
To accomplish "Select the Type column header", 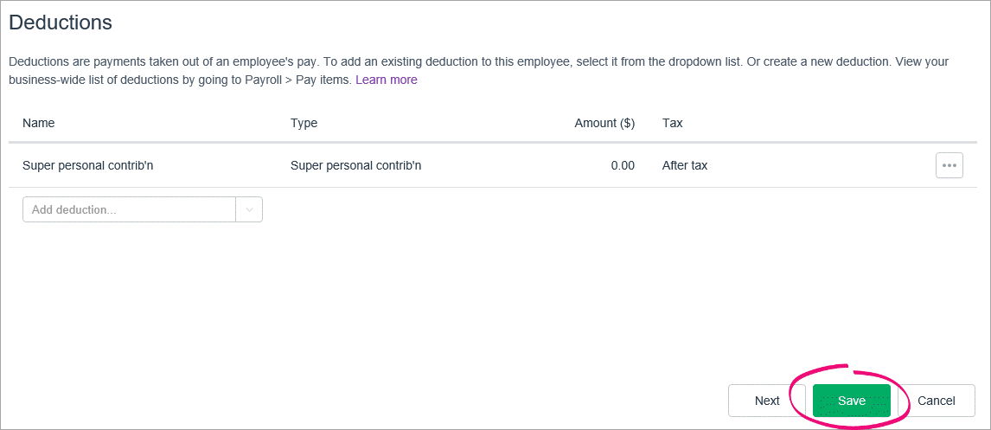I will point(304,124).
